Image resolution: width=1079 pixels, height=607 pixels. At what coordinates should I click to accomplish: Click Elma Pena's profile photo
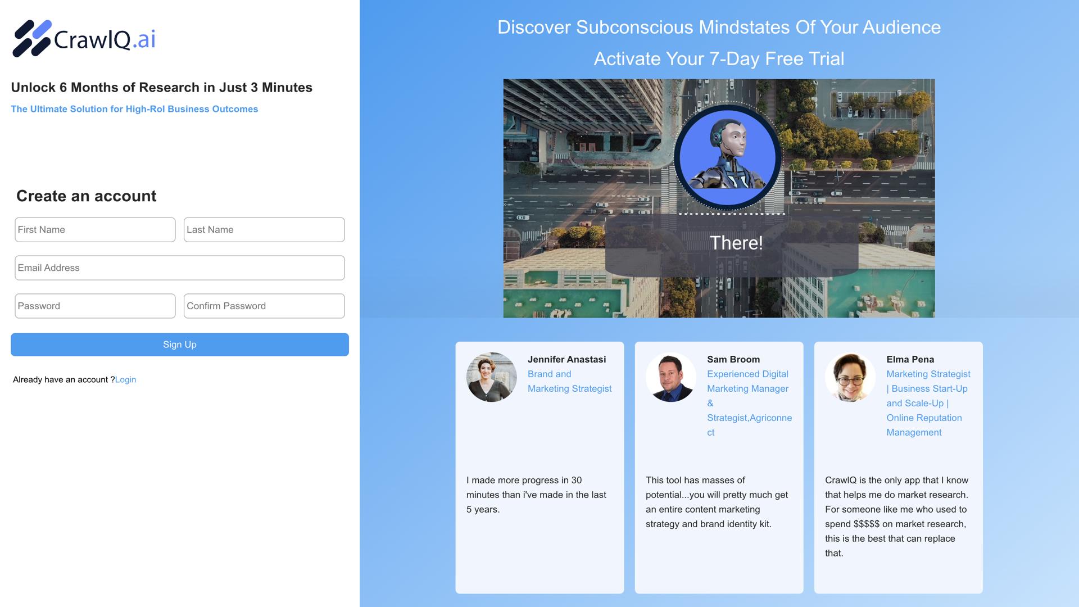(850, 377)
